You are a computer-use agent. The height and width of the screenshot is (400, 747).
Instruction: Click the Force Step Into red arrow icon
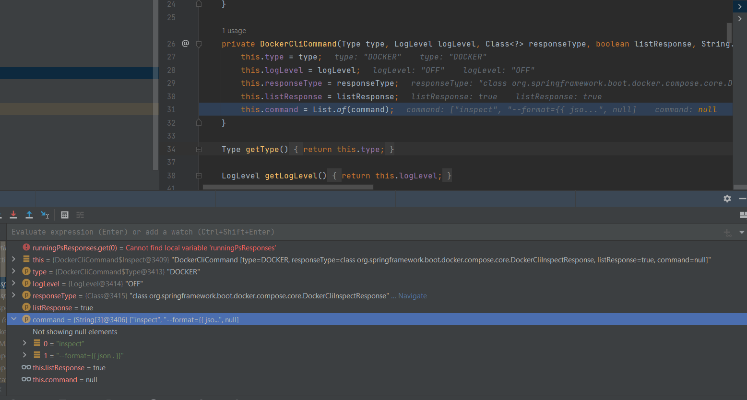[x=13, y=215]
